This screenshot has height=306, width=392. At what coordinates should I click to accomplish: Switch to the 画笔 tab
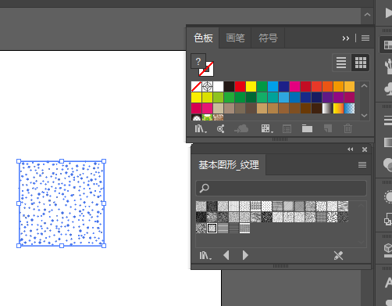point(235,38)
